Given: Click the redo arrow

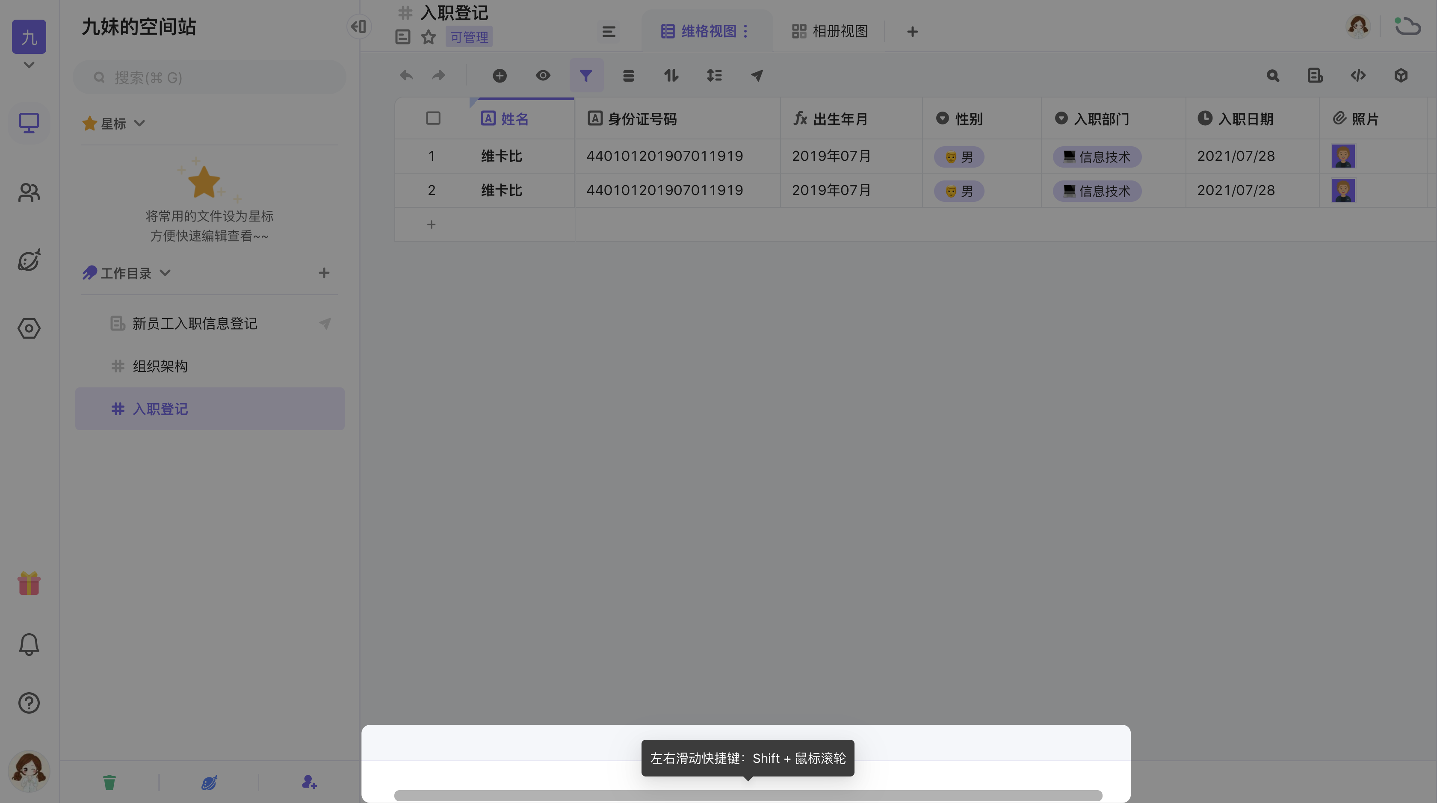Looking at the screenshot, I should [438, 75].
